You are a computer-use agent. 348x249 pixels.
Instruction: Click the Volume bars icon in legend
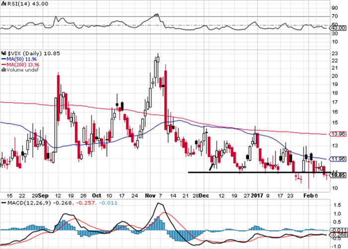tap(3, 70)
